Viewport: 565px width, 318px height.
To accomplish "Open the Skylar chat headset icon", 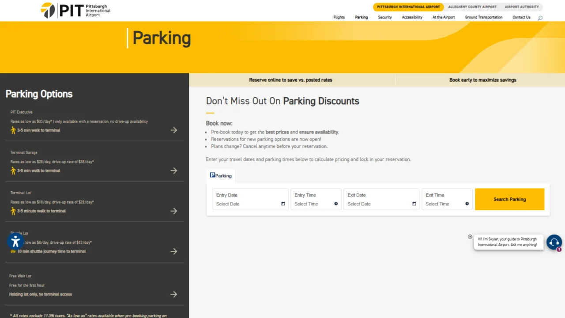I will (x=554, y=242).
